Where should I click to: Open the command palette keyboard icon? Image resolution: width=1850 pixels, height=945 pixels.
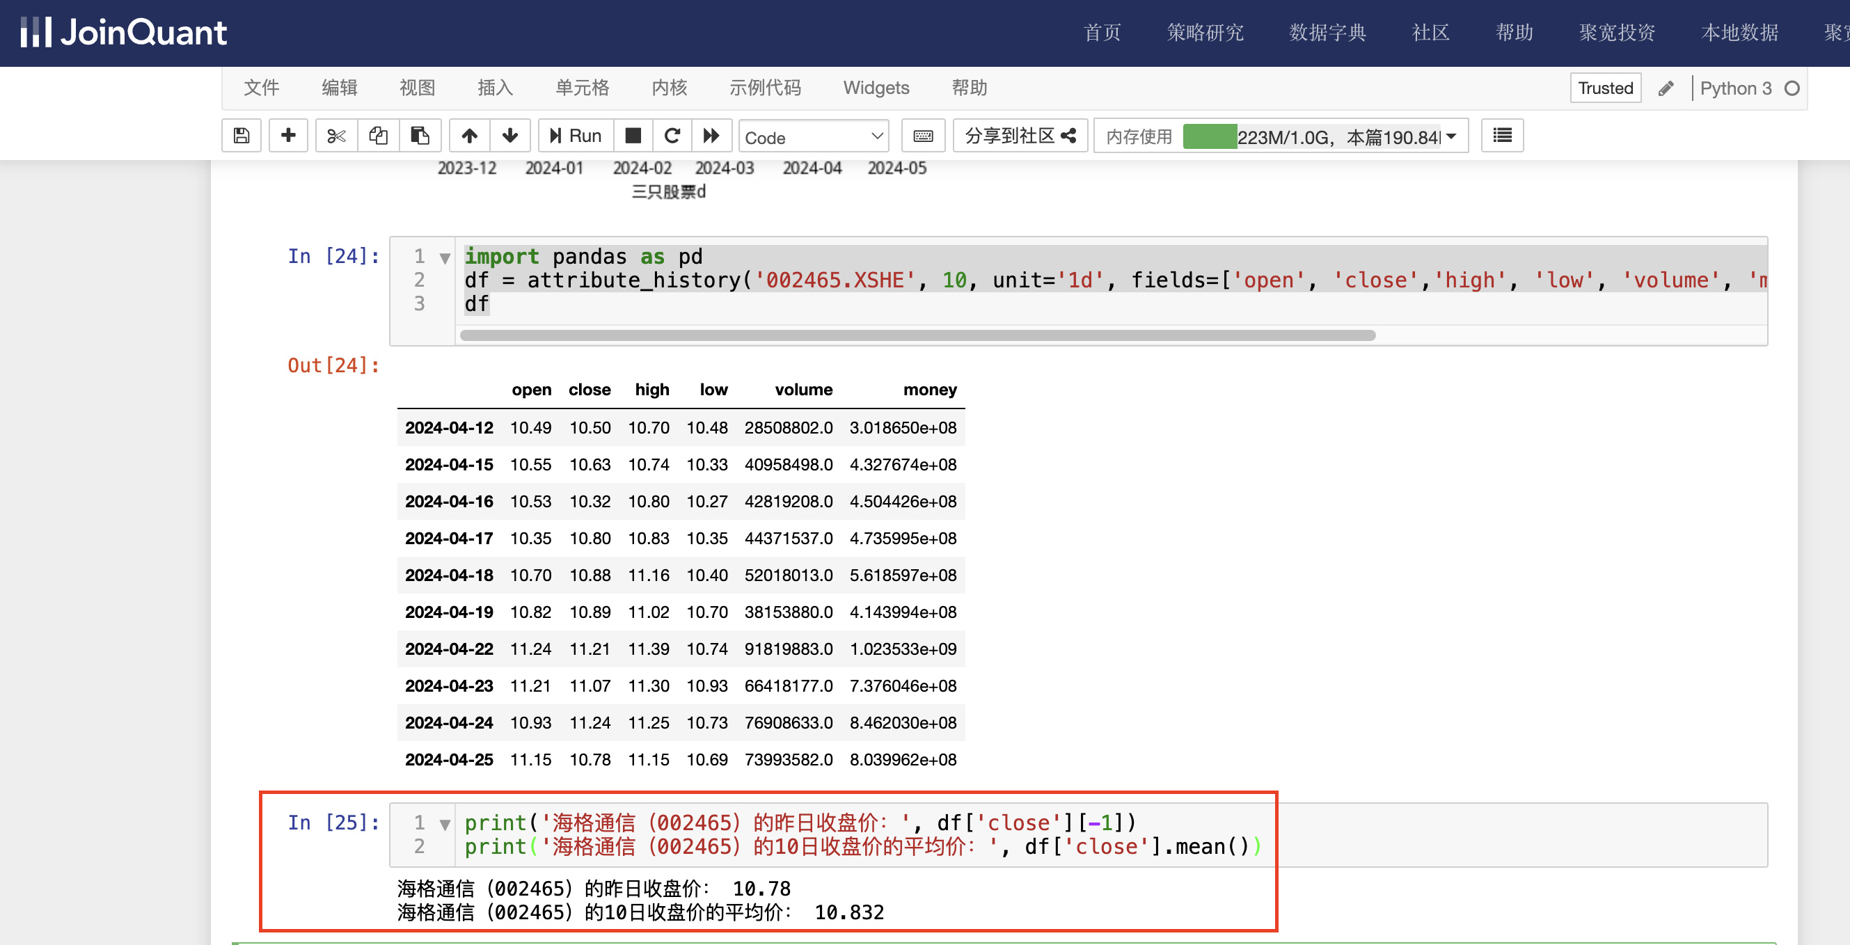923,136
